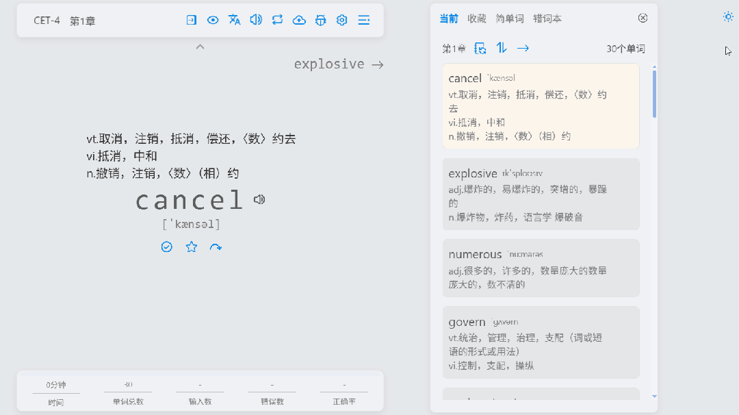
Task: Mute pronunciation using the speaker toolbar icon
Action: tap(256, 20)
